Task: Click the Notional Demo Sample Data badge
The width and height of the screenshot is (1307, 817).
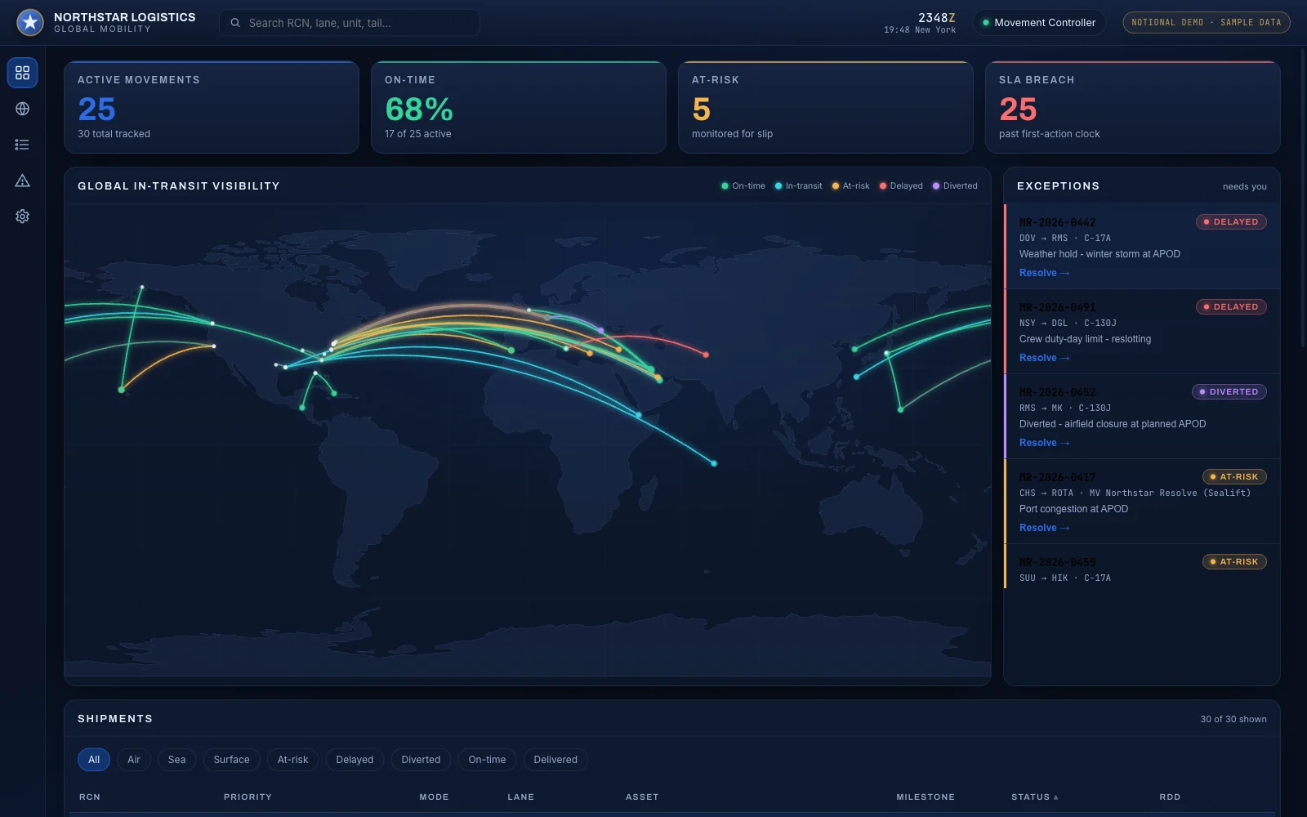Action: [1207, 23]
